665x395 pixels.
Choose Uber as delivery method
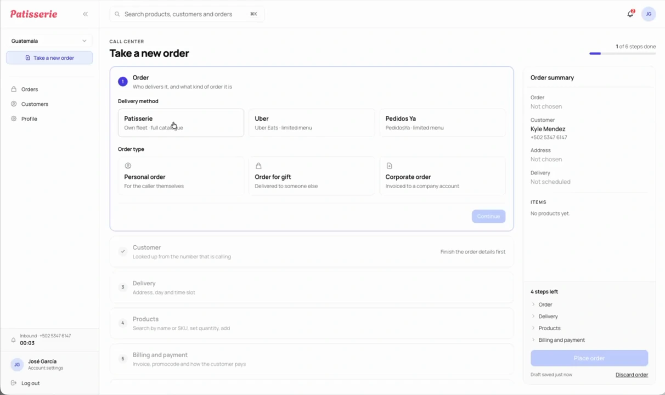311,122
